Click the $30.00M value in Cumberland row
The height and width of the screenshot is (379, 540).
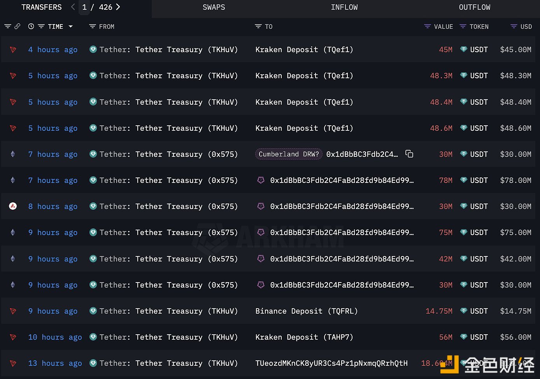[x=515, y=154]
